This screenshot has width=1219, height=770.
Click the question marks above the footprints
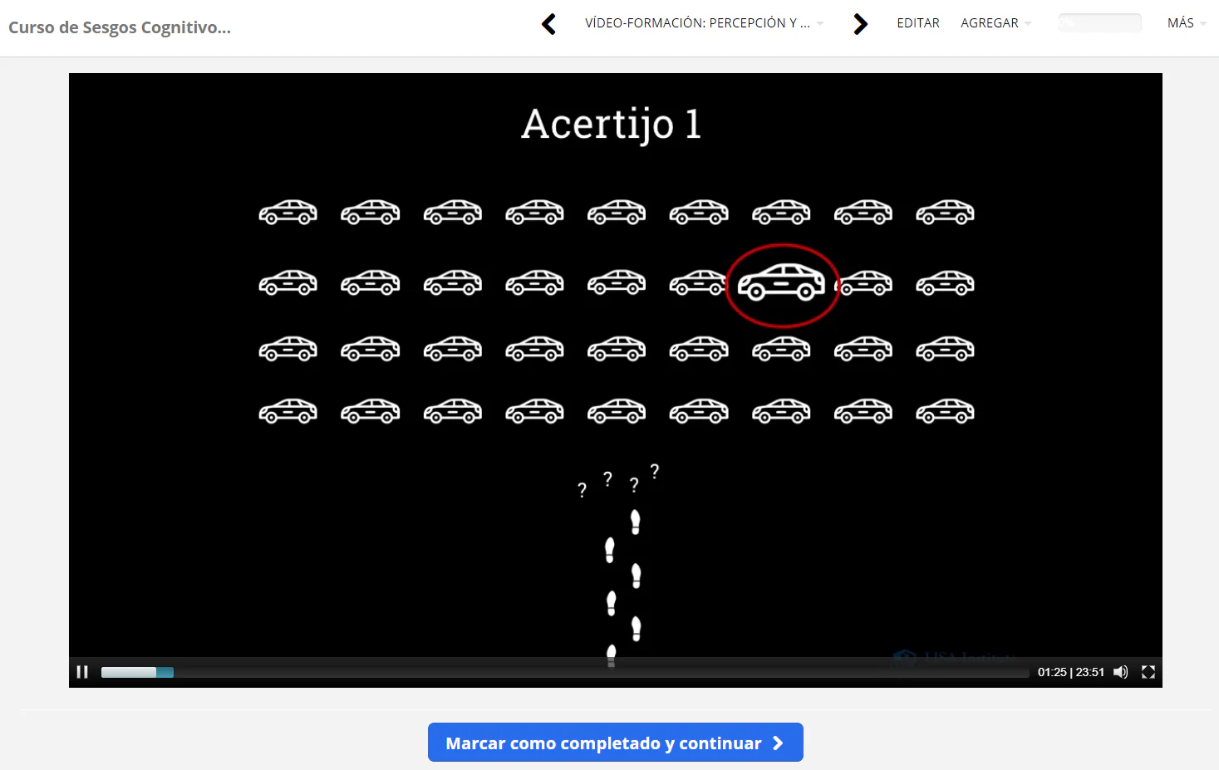pos(619,482)
